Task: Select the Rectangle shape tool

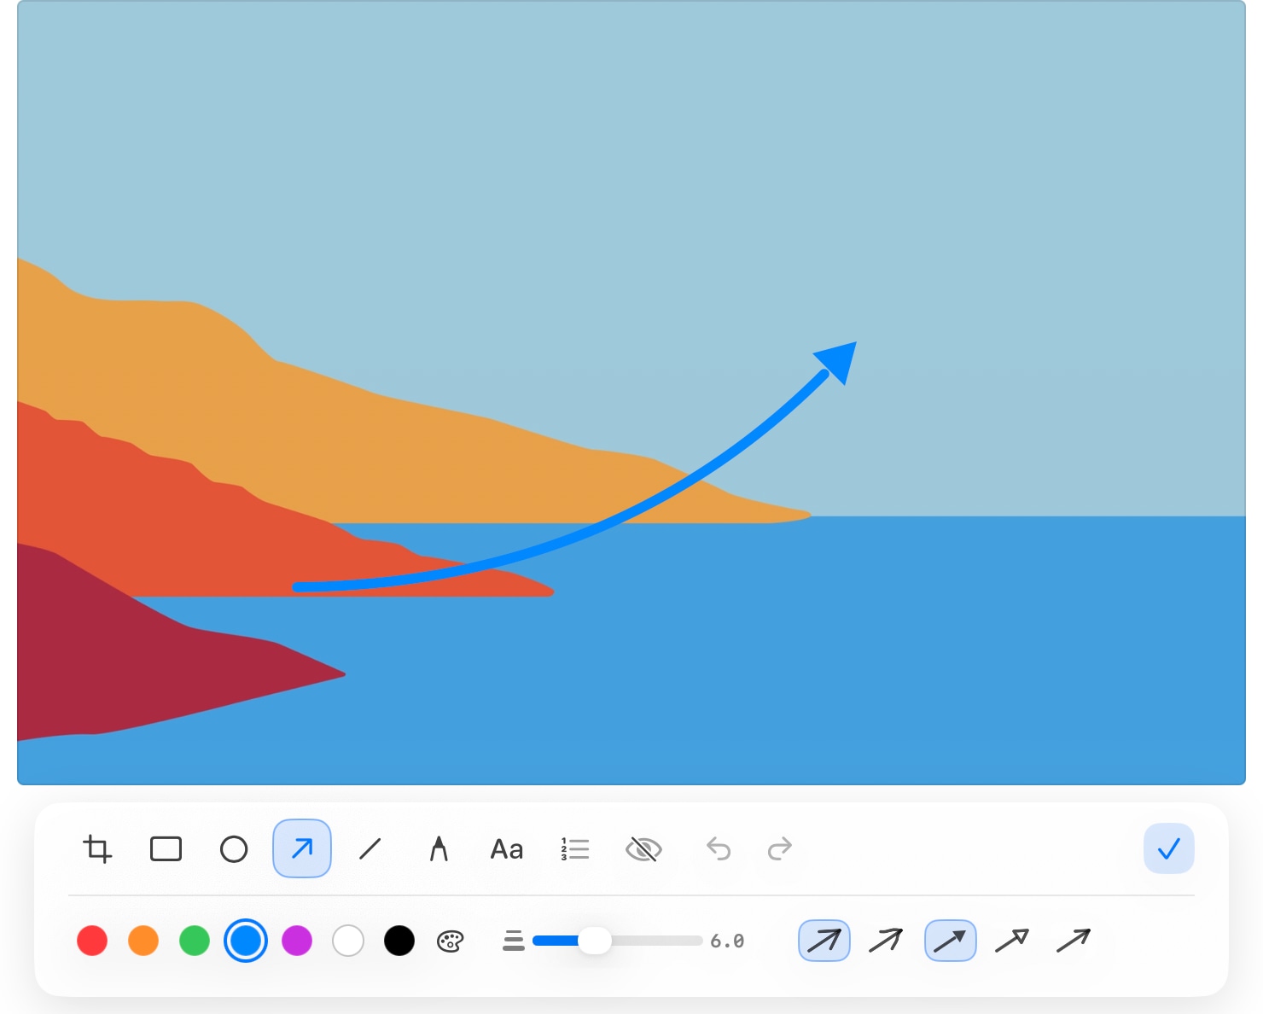Action: pyautogui.click(x=166, y=849)
